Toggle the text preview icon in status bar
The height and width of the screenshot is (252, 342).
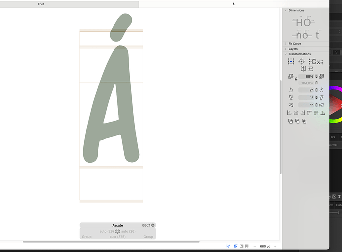228,246
